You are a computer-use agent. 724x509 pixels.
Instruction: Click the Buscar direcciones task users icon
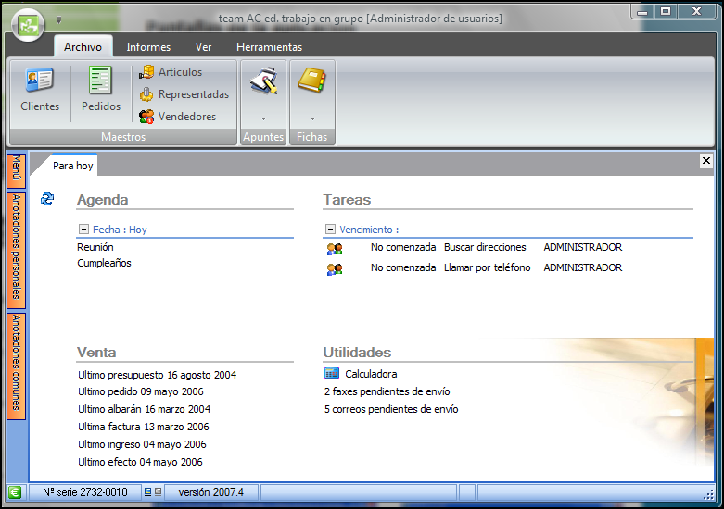(335, 249)
